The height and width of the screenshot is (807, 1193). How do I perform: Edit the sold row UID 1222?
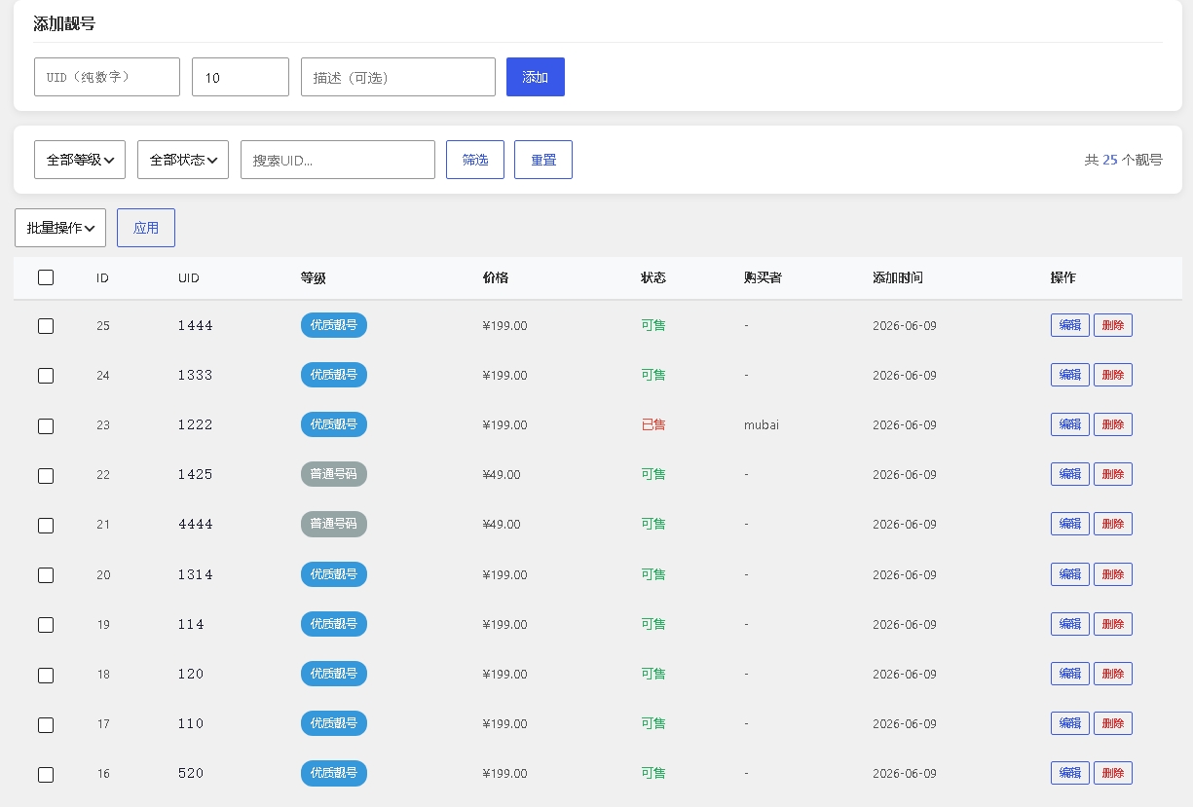coord(1070,424)
